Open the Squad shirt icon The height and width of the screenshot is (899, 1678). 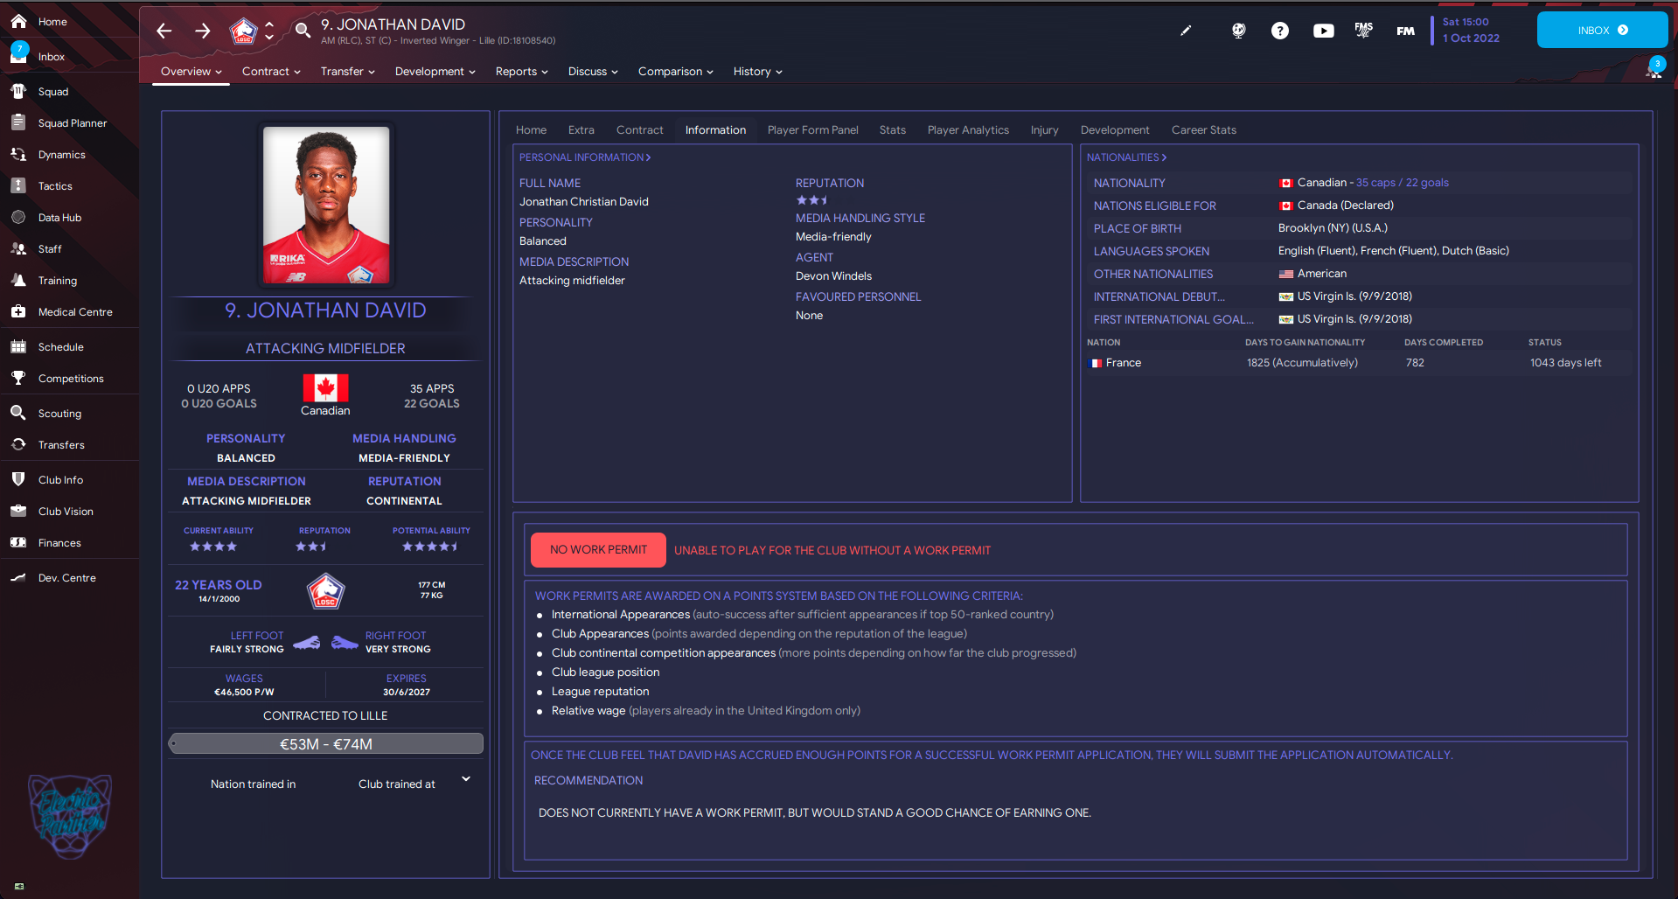pos(18,91)
